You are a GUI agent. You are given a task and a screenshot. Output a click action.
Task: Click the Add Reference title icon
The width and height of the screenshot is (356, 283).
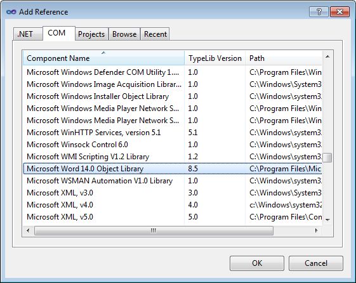(11, 12)
